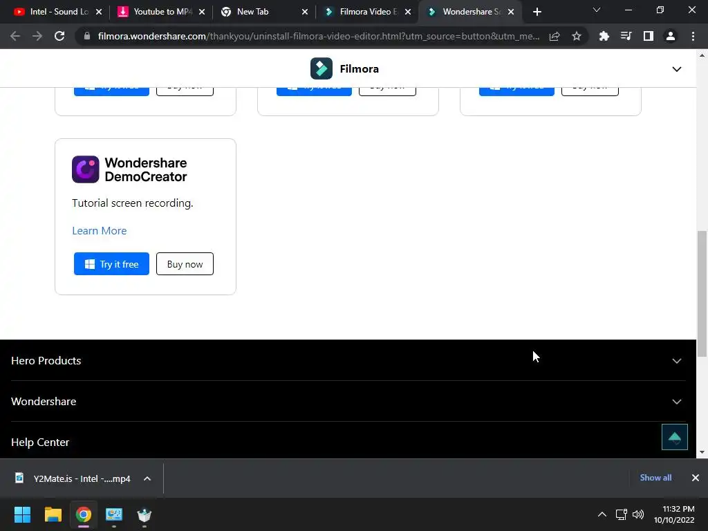Click Show all downloads
Viewport: 708px width, 531px height.
[x=655, y=478]
